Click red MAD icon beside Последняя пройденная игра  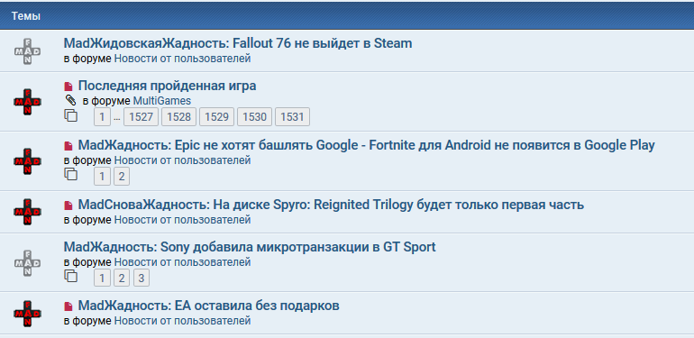click(x=27, y=102)
